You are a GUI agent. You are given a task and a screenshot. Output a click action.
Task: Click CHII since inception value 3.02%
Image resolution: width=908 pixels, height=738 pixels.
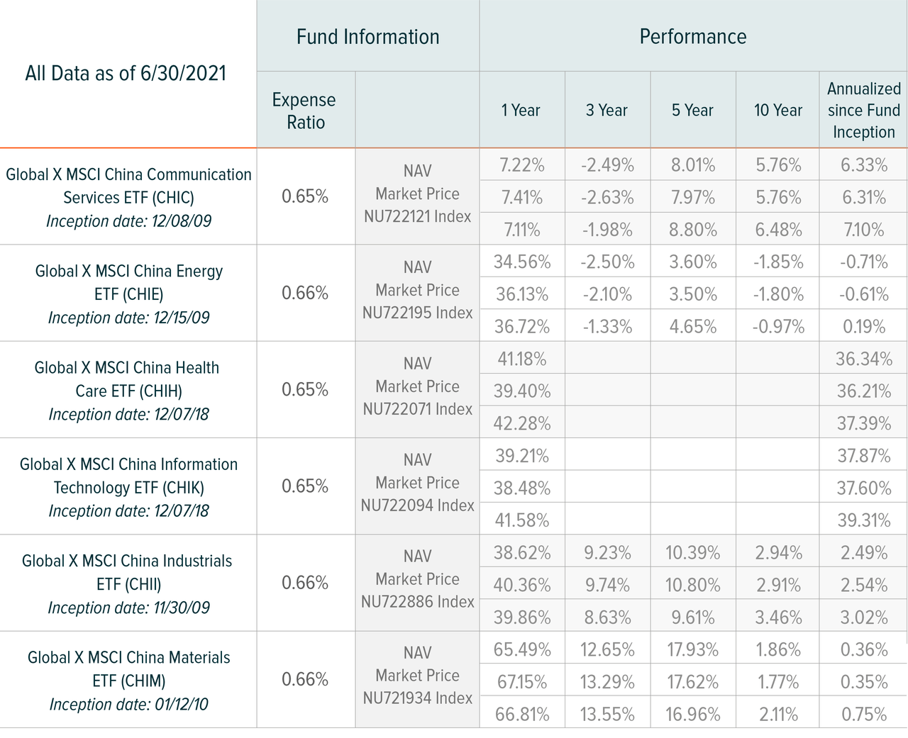point(864,617)
